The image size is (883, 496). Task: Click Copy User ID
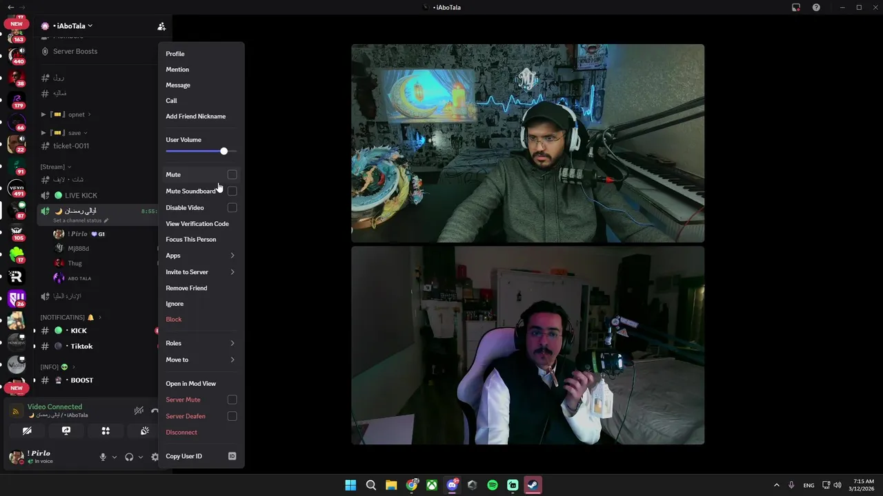(201, 456)
